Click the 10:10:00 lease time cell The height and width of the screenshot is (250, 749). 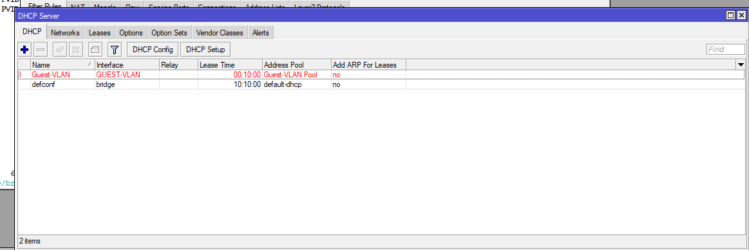pos(231,84)
